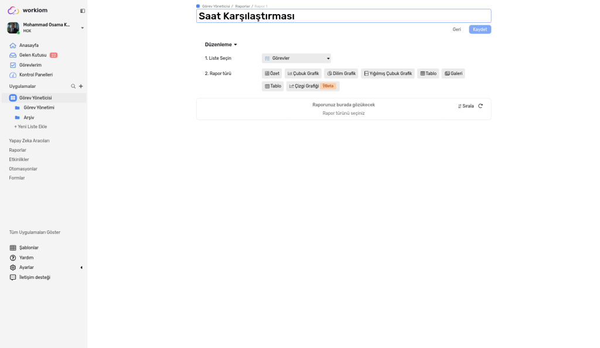The height and width of the screenshot is (348, 600).
Task: Click the Geri button
Action: [456, 29]
